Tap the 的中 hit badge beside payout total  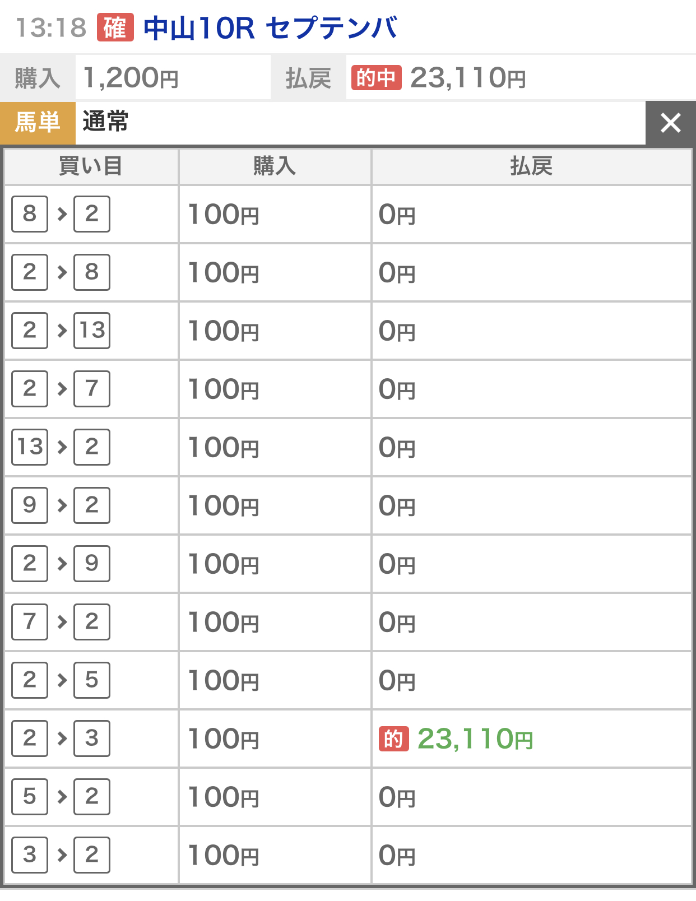376,78
